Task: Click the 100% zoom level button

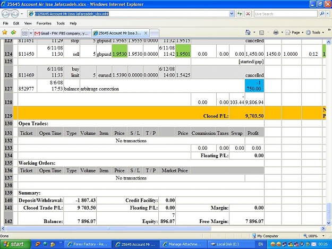Action: click(x=310, y=236)
